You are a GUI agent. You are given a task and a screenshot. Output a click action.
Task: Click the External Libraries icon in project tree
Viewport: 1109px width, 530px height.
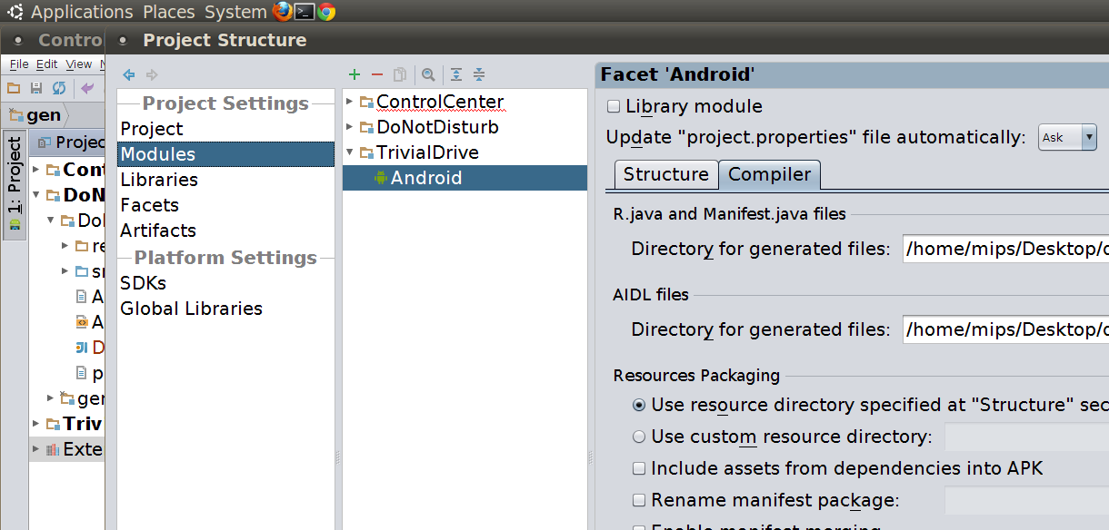point(52,449)
